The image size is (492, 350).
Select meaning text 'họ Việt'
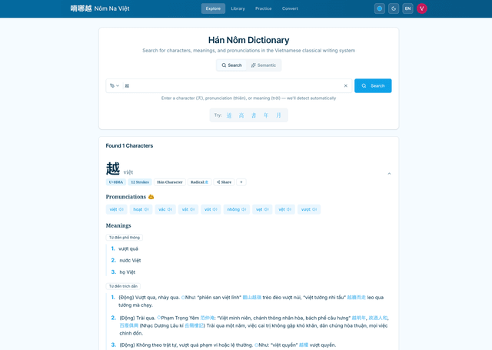pyautogui.click(x=127, y=272)
